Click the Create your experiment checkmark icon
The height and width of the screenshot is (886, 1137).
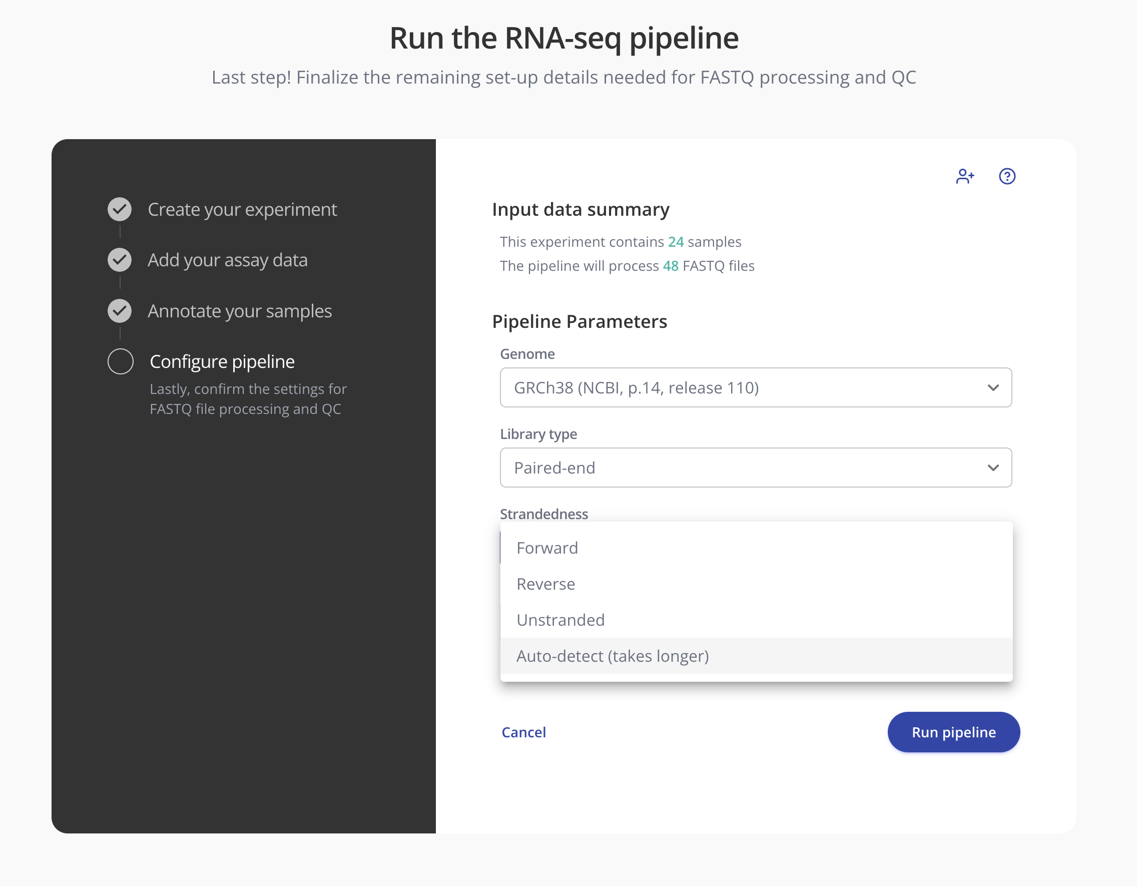click(x=120, y=209)
